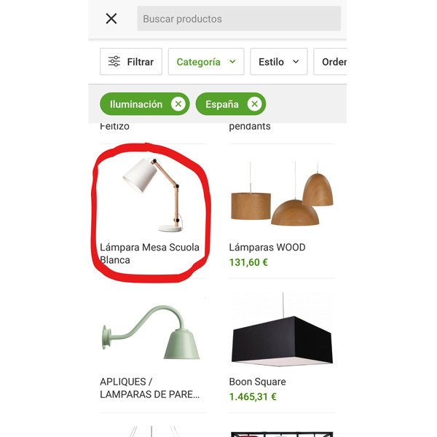Open Lámpara Mesa Scuola Blanca title
This screenshot has height=437, width=437.
149,253
